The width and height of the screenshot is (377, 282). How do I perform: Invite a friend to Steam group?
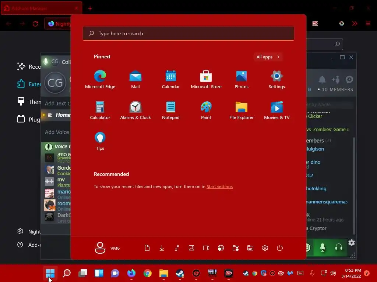coord(336,79)
